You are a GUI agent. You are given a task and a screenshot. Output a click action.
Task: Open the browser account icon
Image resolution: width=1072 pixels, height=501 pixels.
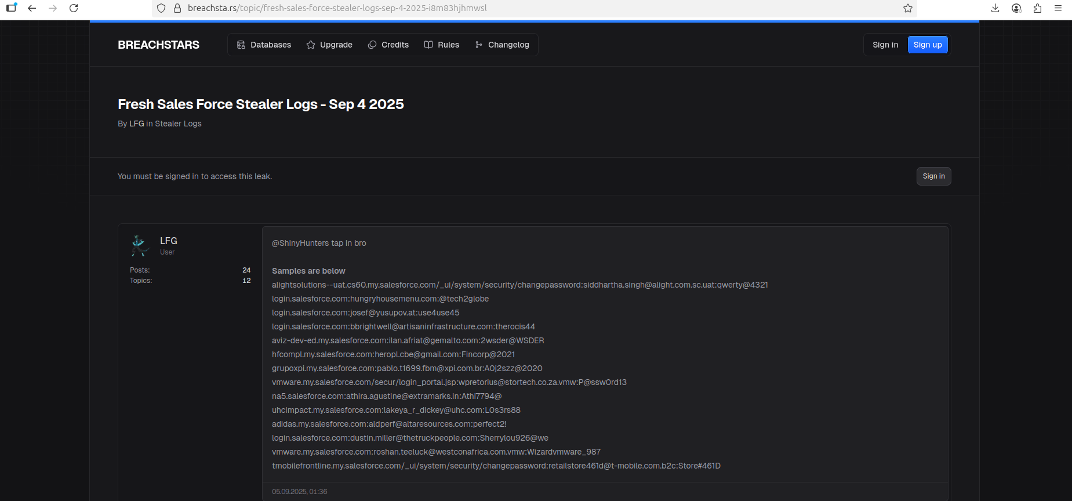tap(1016, 8)
